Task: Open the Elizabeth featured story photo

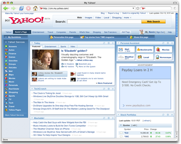Action: pyautogui.click(x=46, y=60)
